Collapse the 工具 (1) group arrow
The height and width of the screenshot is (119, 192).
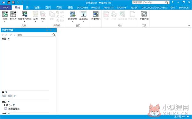pos(14,105)
